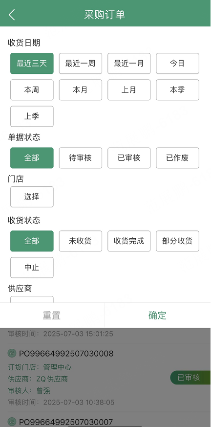Open the partially hidden 供应商 selector

(x=32, y=299)
